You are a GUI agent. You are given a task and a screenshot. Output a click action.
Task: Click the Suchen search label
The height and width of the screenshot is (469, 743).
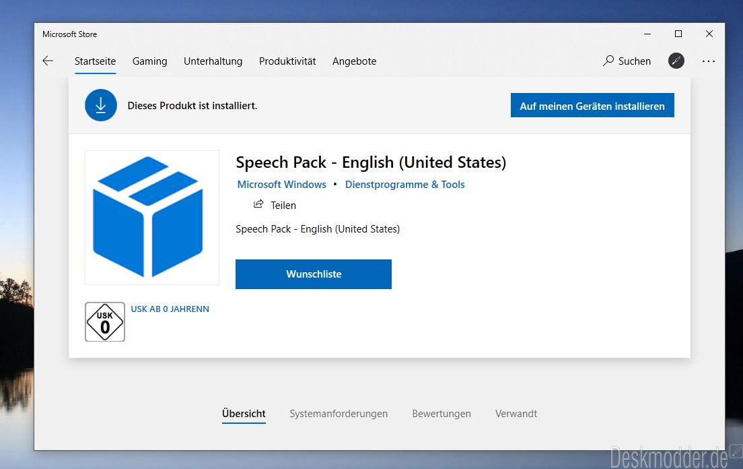[635, 61]
